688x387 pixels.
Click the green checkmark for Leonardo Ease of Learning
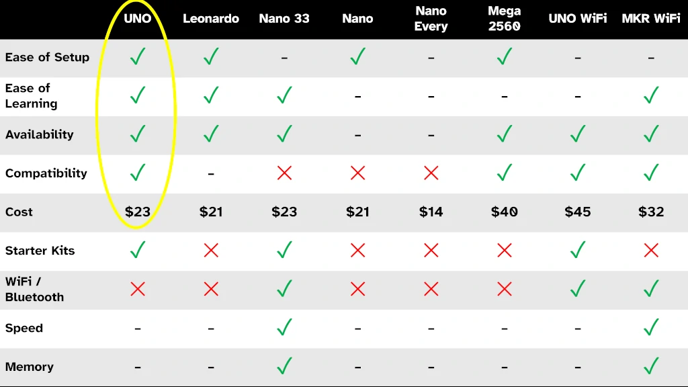[211, 95]
